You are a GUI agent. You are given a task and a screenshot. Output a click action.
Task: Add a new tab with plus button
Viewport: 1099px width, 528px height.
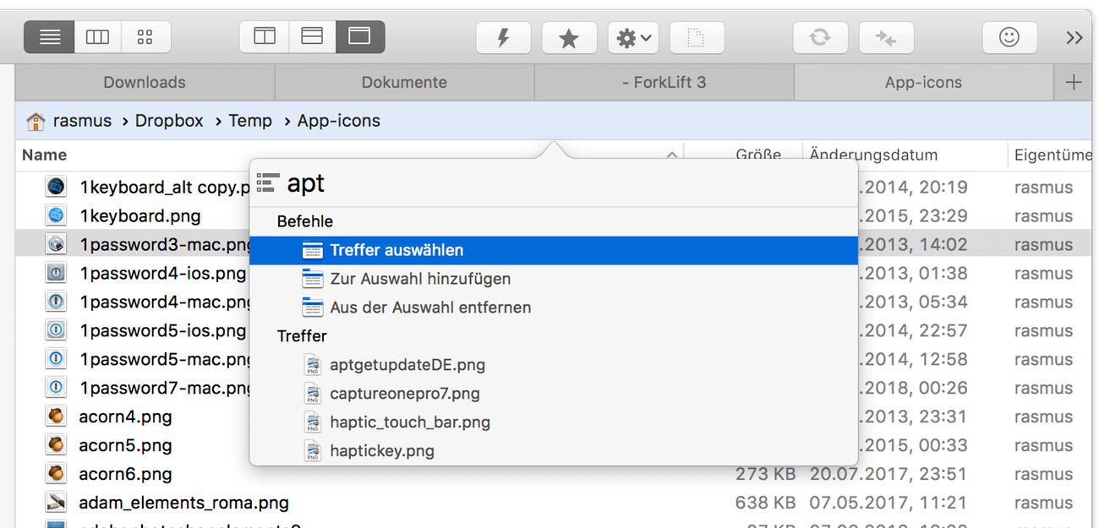coord(1074,82)
